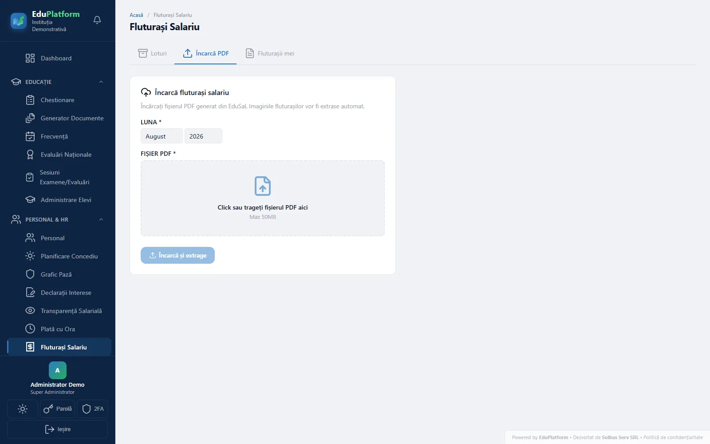Click the 2FA security button
The width and height of the screenshot is (710, 444).
[x=92, y=409]
